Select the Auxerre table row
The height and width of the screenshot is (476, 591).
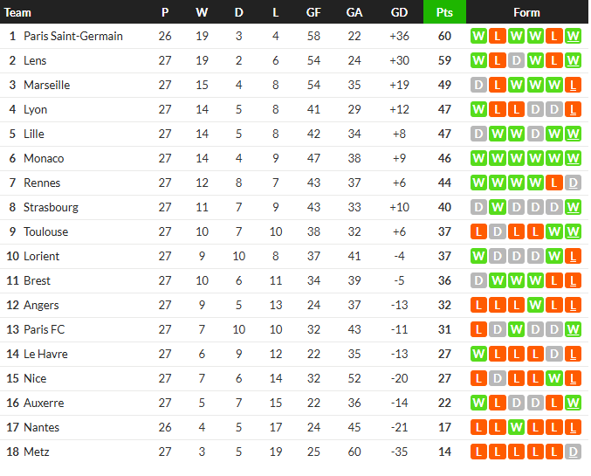tap(294, 403)
